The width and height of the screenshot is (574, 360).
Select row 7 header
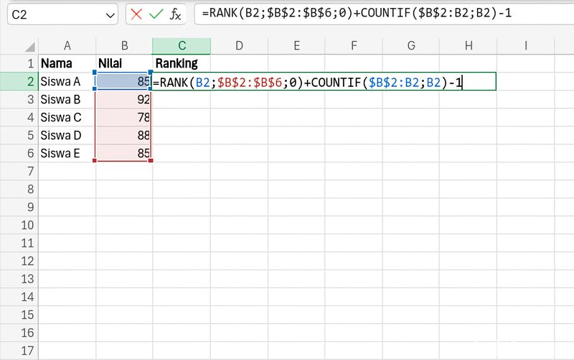pos(19,171)
